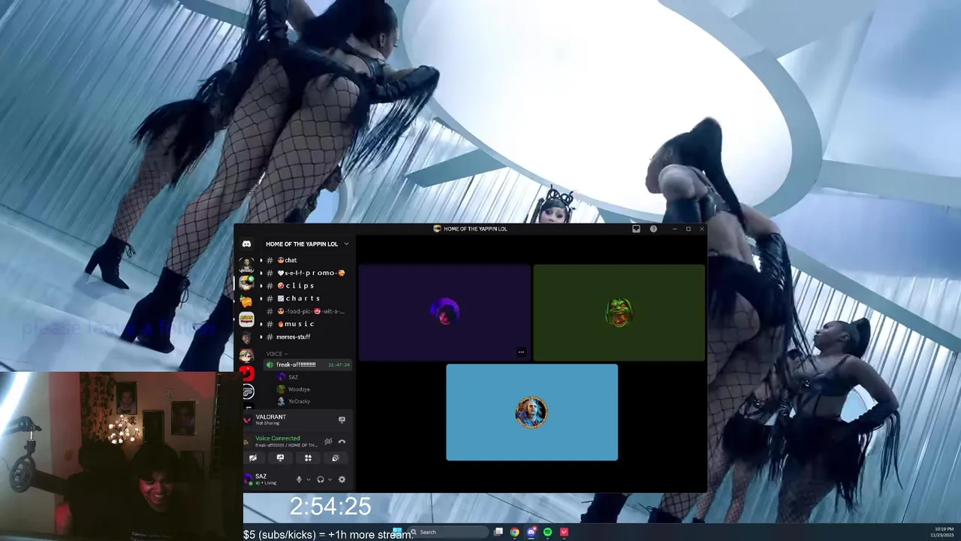Open Spotify from the taskbar
This screenshot has height=541, width=961.
tap(547, 532)
